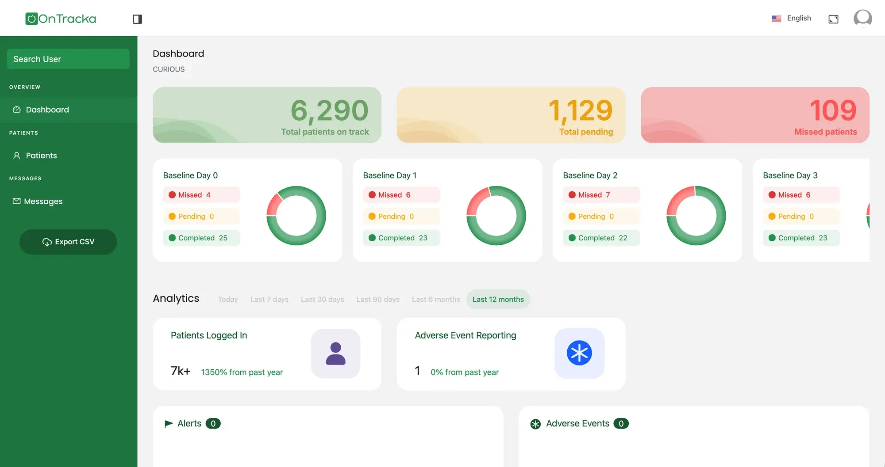The image size is (885, 467).
Task: Click the Patients person icon in sidebar
Action: point(17,156)
